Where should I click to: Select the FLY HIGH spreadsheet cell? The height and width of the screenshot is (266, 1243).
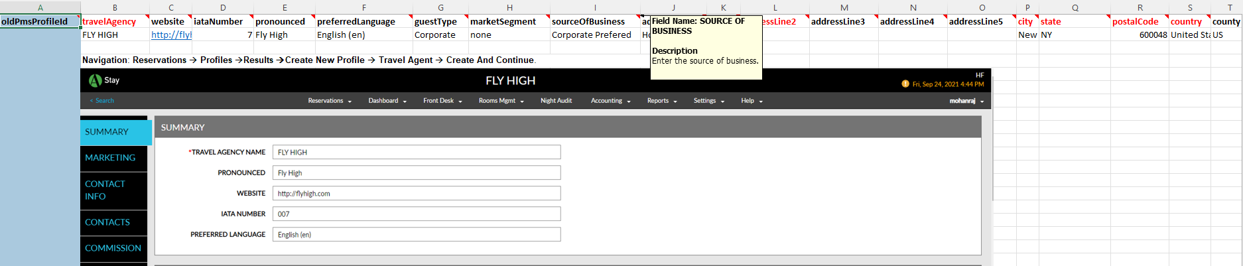(115, 34)
